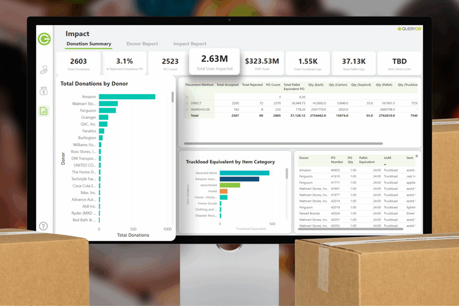Click Newell Brands donor cell
This screenshot has width=459, height=306.
[x=310, y=214]
